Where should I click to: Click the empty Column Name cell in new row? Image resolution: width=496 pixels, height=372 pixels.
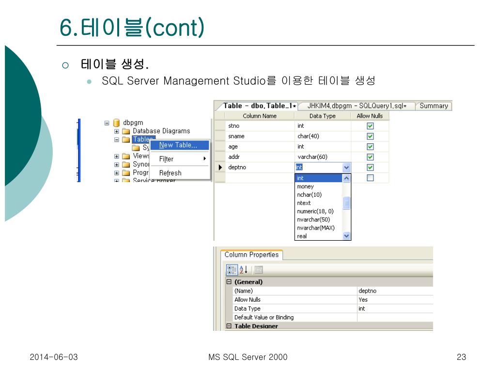pos(260,178)
